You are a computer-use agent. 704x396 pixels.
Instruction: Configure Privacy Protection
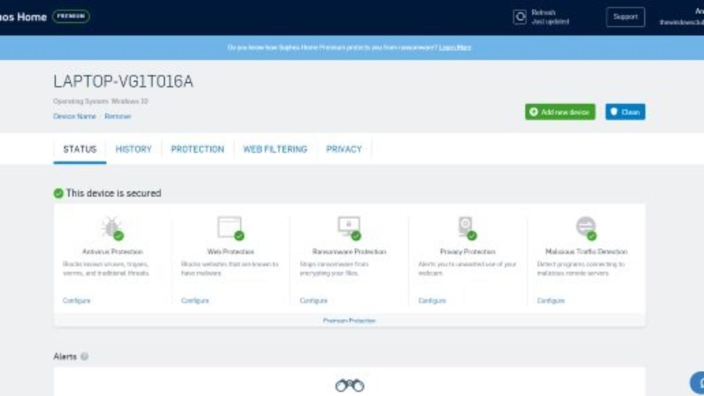coord(432,300)
